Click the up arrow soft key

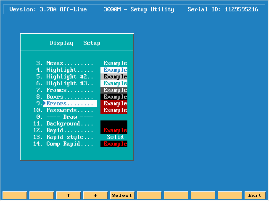click(69, 196)
